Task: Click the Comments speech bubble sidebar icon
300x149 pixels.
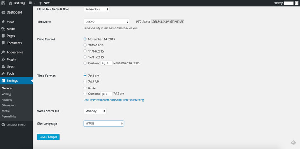Action: click(3, 43)
